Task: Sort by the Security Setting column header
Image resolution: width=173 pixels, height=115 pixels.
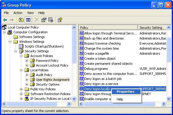Action: pos(152,28)
